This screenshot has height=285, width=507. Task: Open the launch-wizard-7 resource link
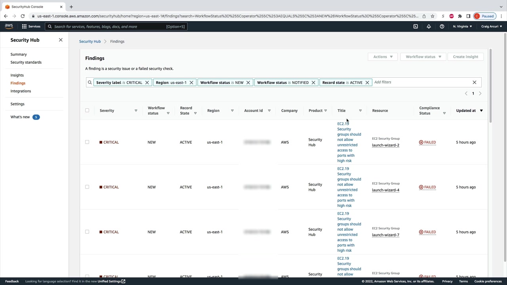pos(385,235)
